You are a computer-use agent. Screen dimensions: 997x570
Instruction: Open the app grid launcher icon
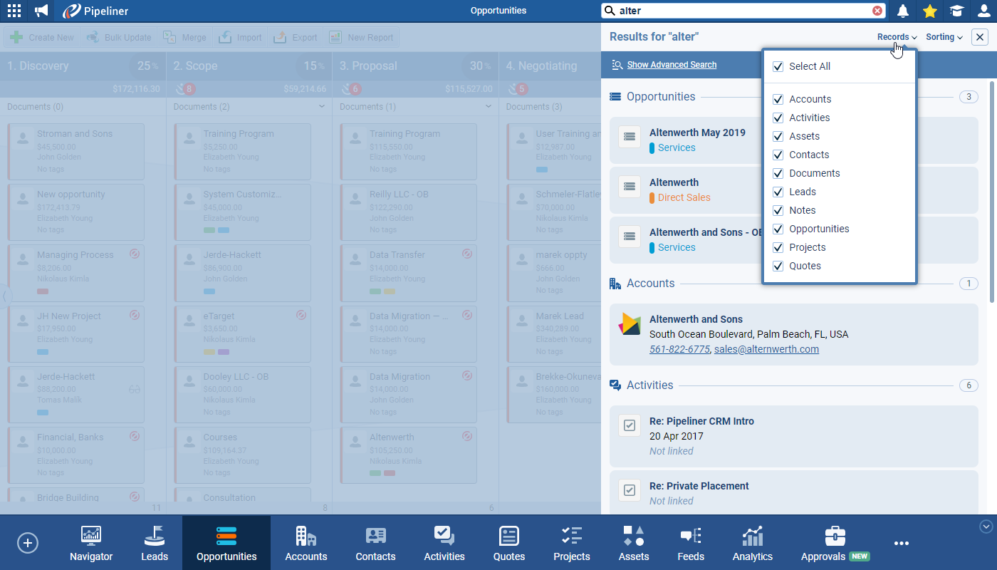pyautogui.click(x=14, y=11)
